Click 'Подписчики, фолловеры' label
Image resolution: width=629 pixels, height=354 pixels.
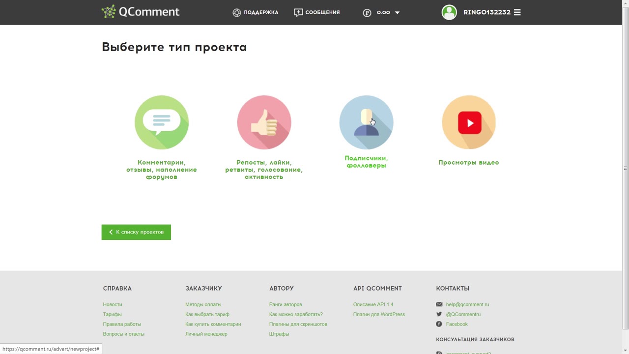point(366,162)
